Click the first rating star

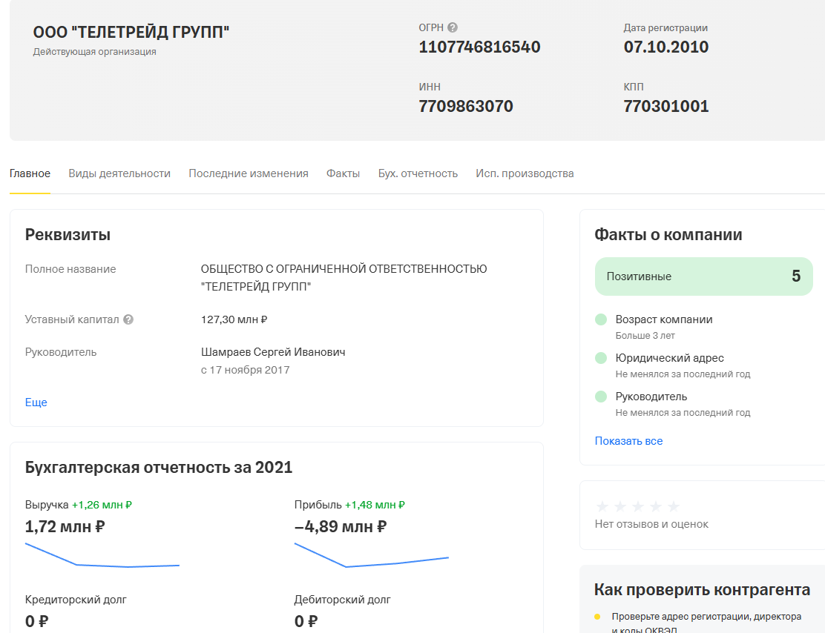tap(602, 506)
